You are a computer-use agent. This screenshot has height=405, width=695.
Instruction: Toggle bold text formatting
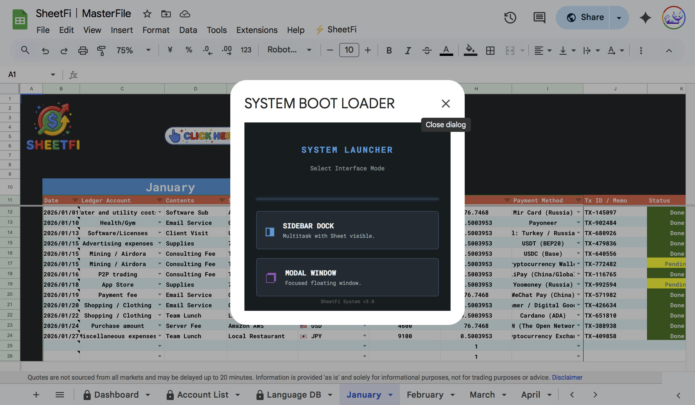click(x=389, y=50)
